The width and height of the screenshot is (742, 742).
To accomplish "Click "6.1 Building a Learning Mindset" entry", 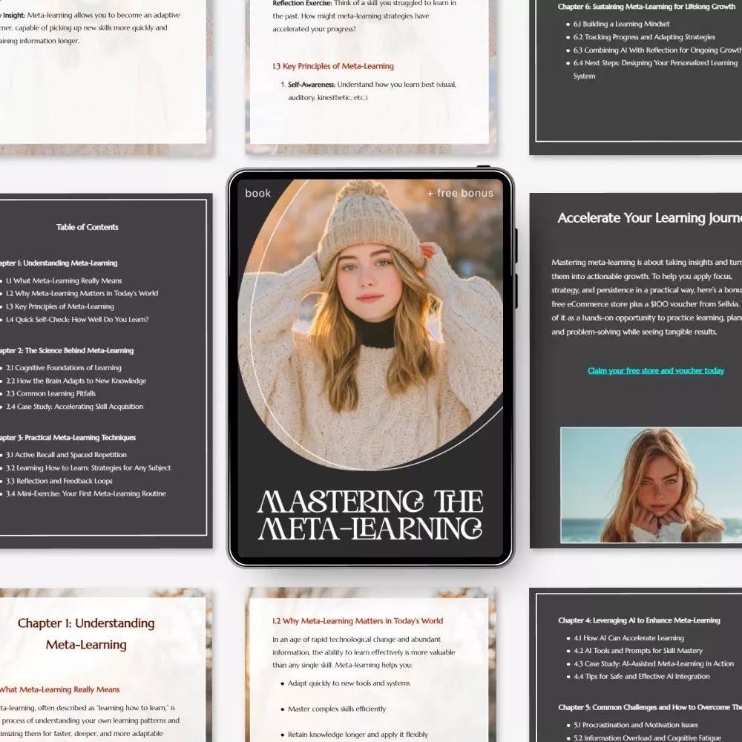I will click(621, 24).
